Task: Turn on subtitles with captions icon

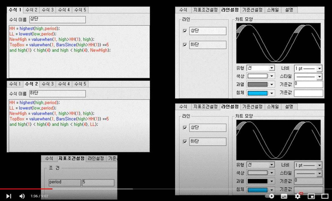Action: [284, 196]
